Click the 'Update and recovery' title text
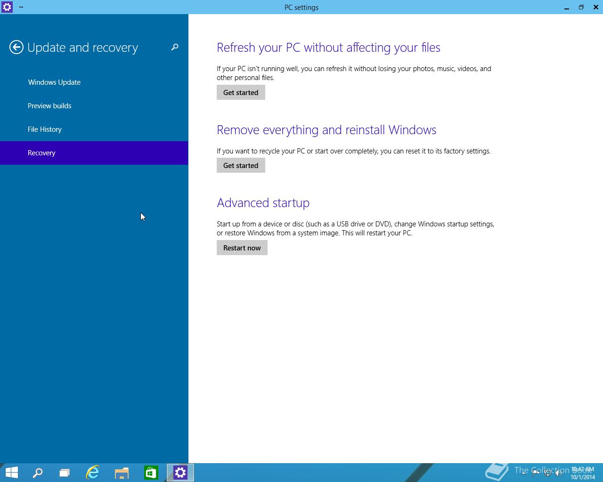The height and width of the screenshot is (482, 603). (82, 48)
